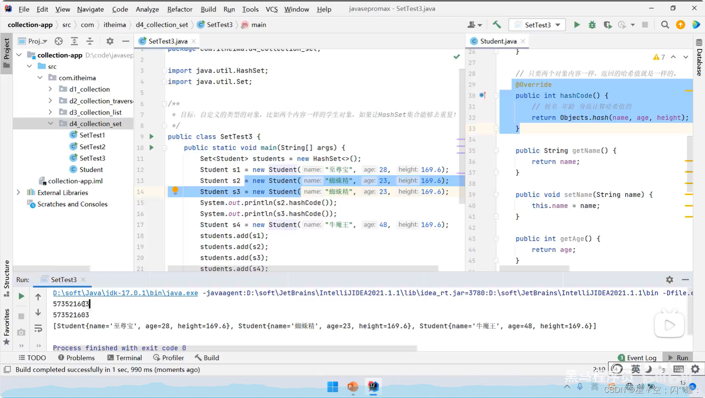
Task: Close the Student.java editor tab
Action: click(x=523, y=41)
